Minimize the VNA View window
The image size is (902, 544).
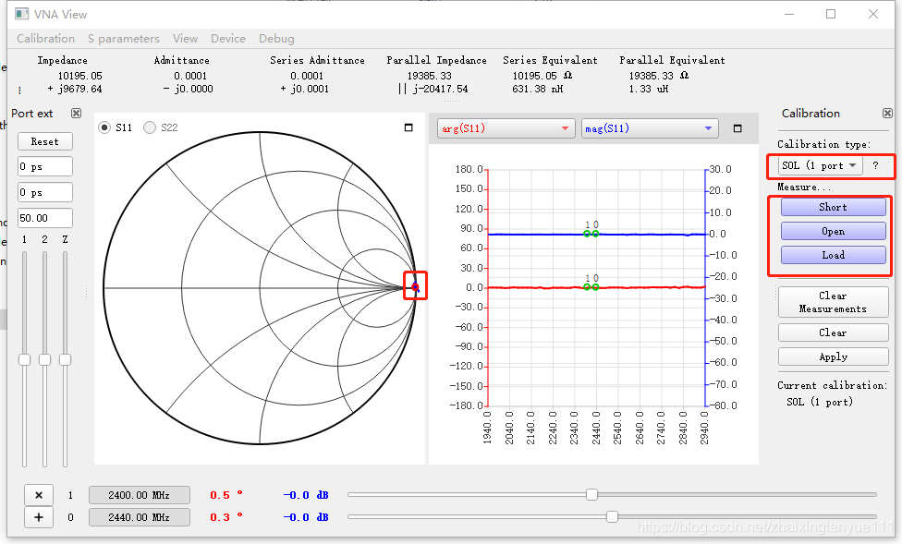[789, 14]
